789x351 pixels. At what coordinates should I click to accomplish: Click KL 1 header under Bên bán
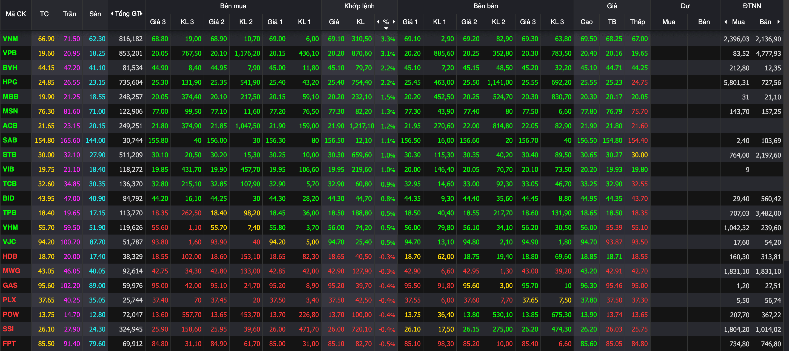(x=440, y=22)
